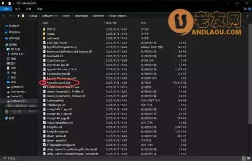Click the networkmanifest.xml file icon
Viewport: 252px width, 161px height.
(x=44, y=122)
